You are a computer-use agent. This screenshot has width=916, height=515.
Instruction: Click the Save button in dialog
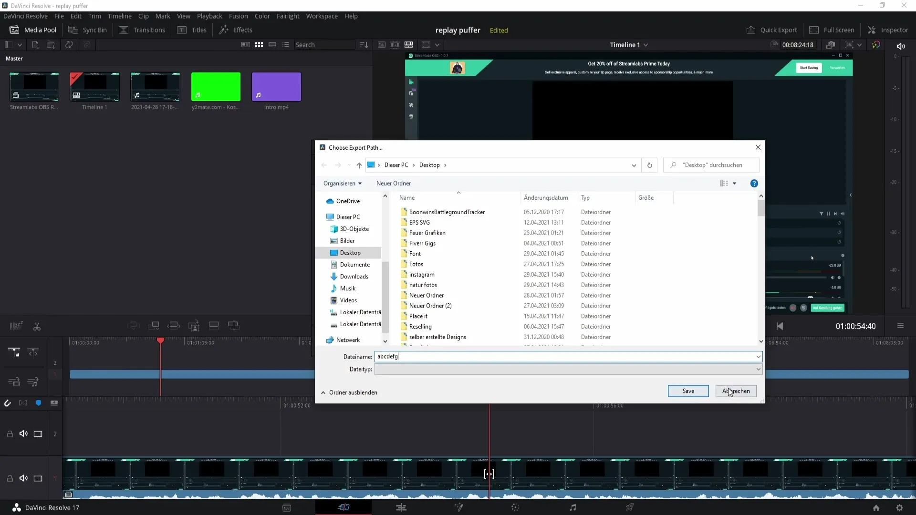click(x=688, y=391)
